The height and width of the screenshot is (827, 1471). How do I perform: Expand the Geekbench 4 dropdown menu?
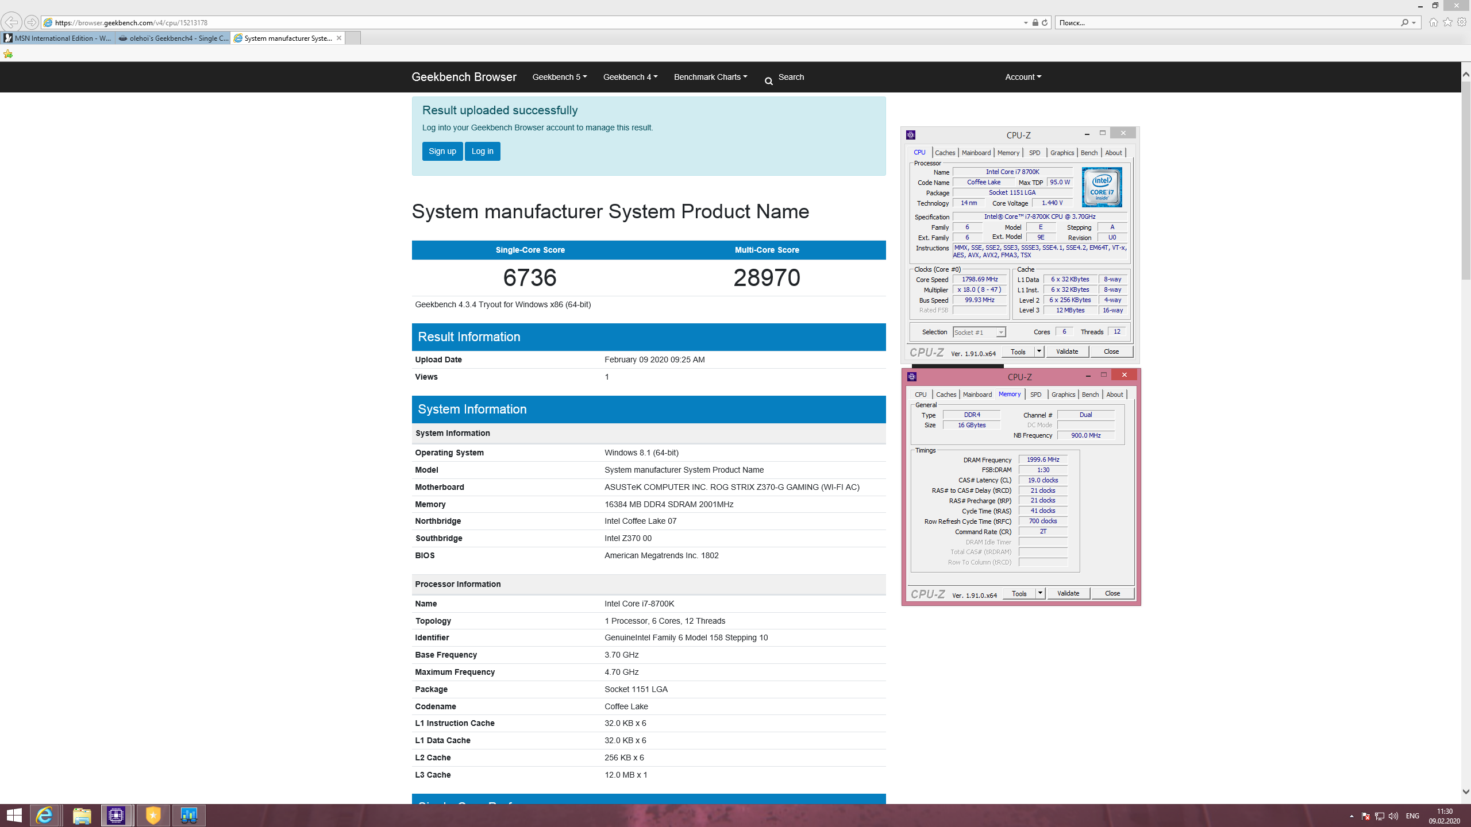630,77
